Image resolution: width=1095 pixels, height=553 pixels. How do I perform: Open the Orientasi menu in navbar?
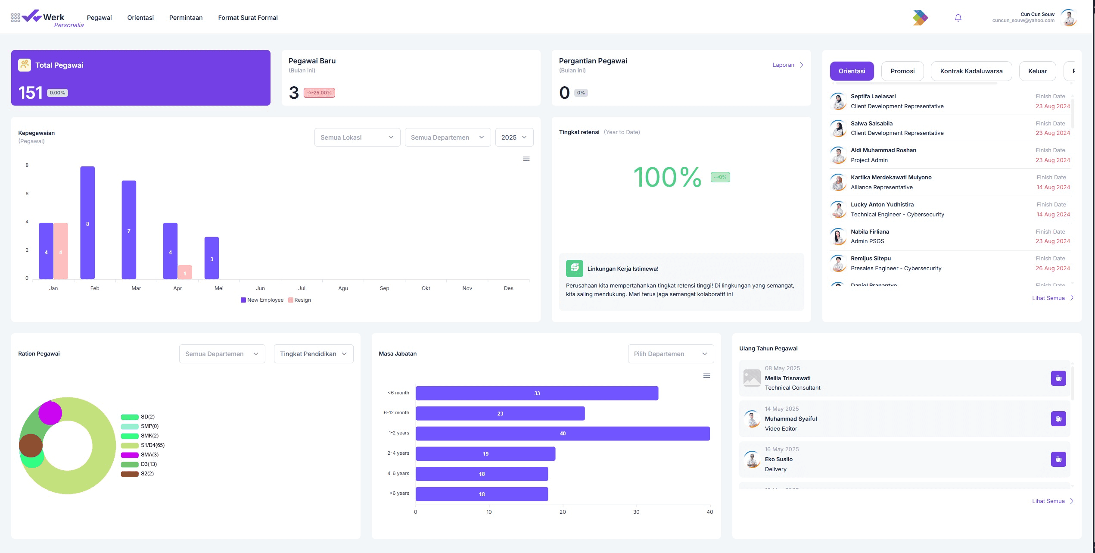pos(140,18)
